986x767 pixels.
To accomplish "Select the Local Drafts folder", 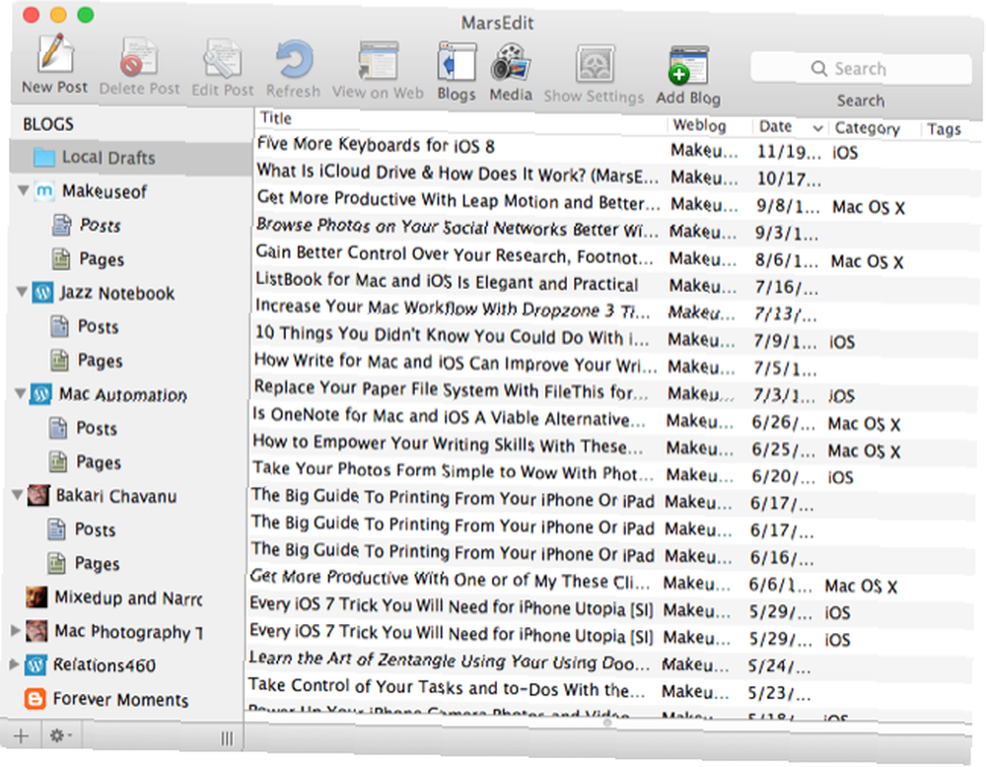I will click(x=131, y=157).
